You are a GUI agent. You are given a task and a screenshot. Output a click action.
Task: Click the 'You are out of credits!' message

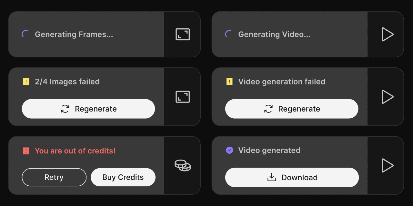tap(75, 151)
